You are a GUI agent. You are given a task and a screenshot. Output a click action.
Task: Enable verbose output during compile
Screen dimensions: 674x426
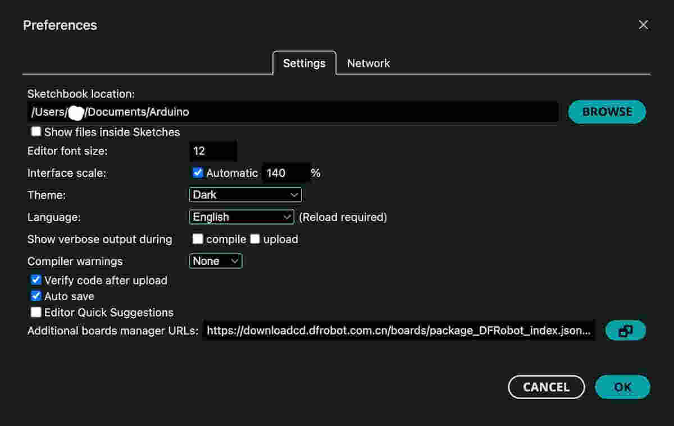pyautogui.click(x=198, y=239)
